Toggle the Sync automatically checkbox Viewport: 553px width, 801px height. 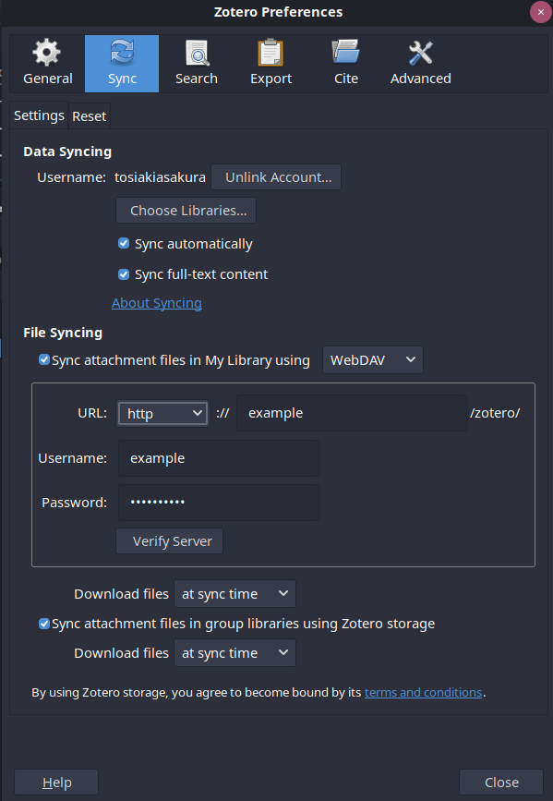[124, 243]
